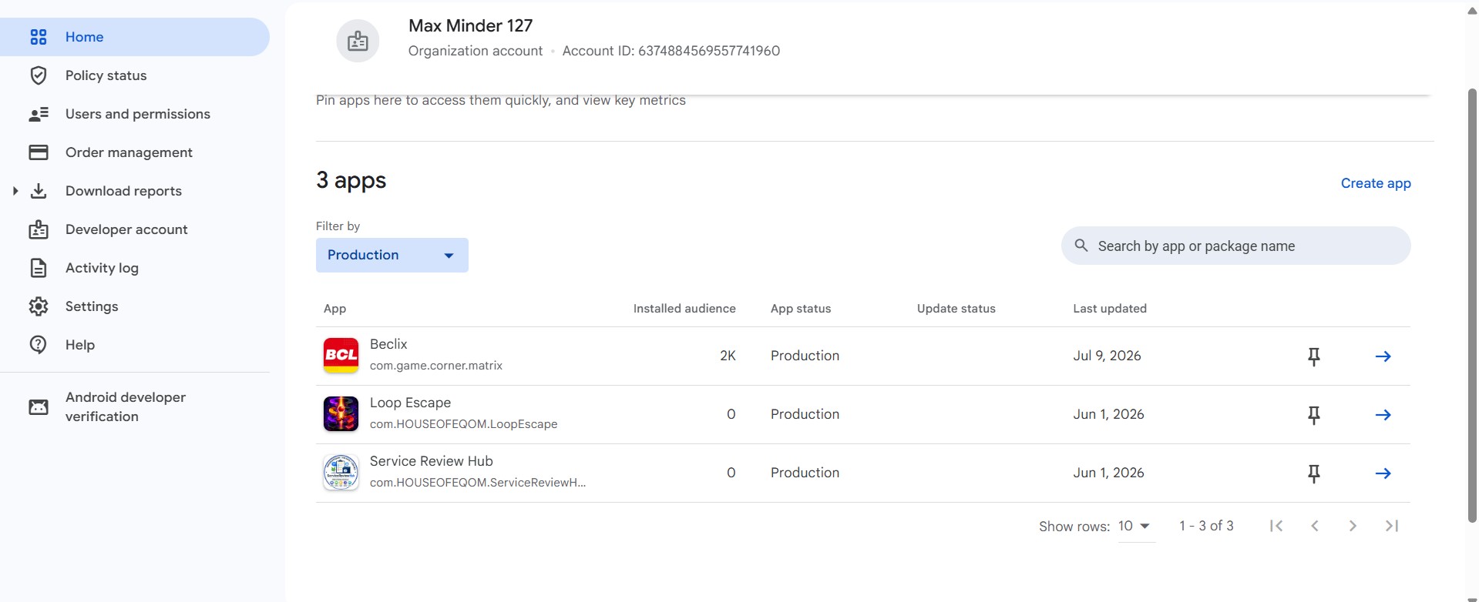The image size is (1479, 602).
Task: Expand the Download reports section
Action: click(x=15, y=191)
